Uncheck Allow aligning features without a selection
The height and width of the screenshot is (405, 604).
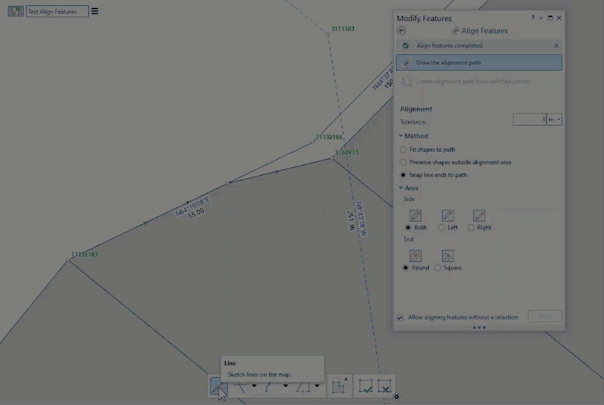coord(400,317)
